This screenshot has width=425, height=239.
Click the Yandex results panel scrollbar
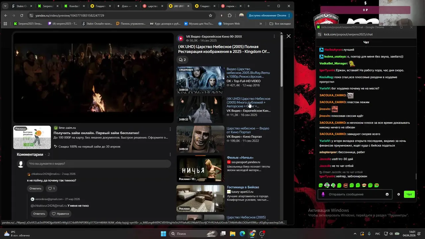coord(282,61)
